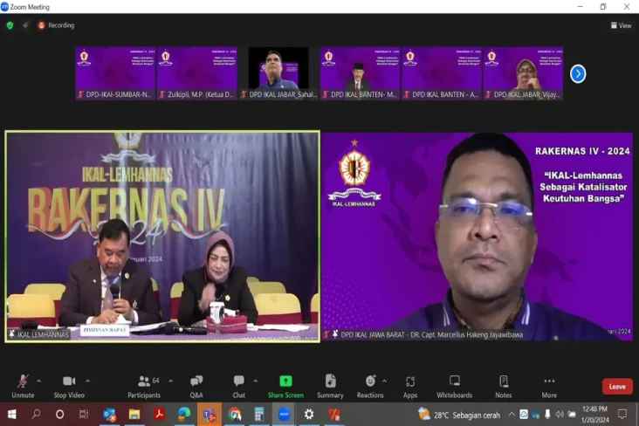Click the IKAL LEMHANNAS name label

(x=38, y=334)
